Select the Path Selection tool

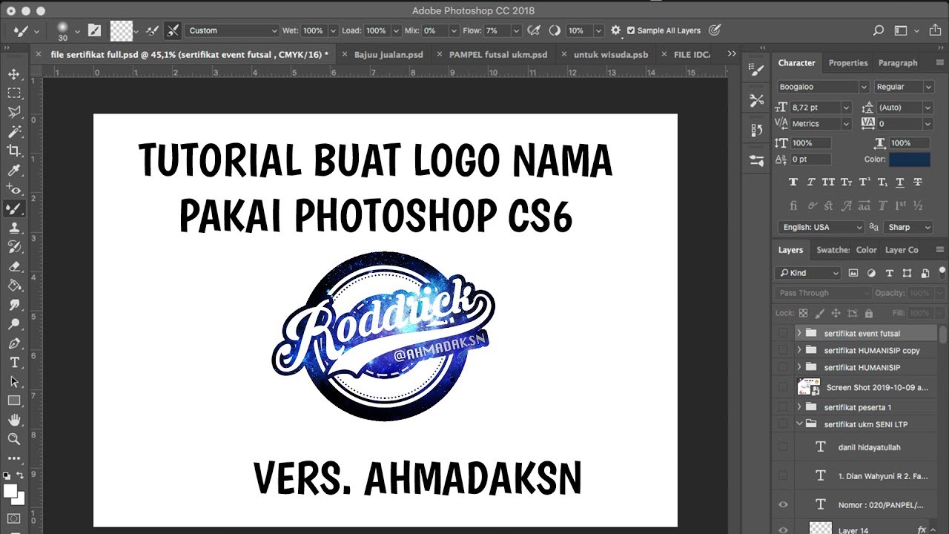pos(14,382)
